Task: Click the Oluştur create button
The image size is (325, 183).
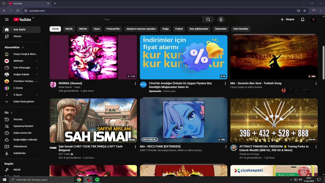Action: [x=287, y=20]
